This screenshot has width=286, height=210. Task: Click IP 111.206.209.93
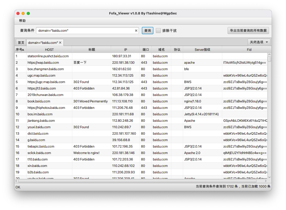pos(123,172)
